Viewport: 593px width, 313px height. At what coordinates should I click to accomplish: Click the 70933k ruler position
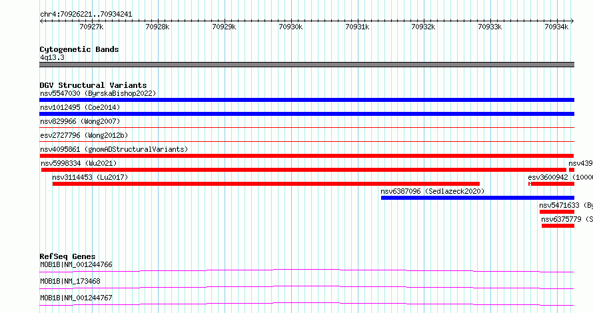[x=490, y=27]
